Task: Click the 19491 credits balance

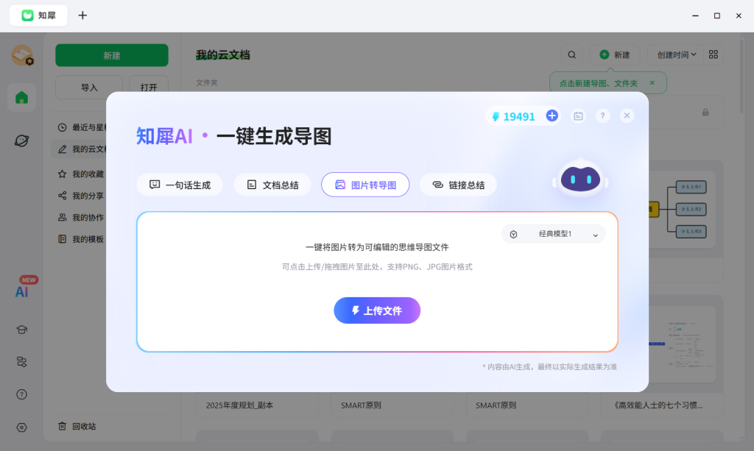Action: coord(519,117)
